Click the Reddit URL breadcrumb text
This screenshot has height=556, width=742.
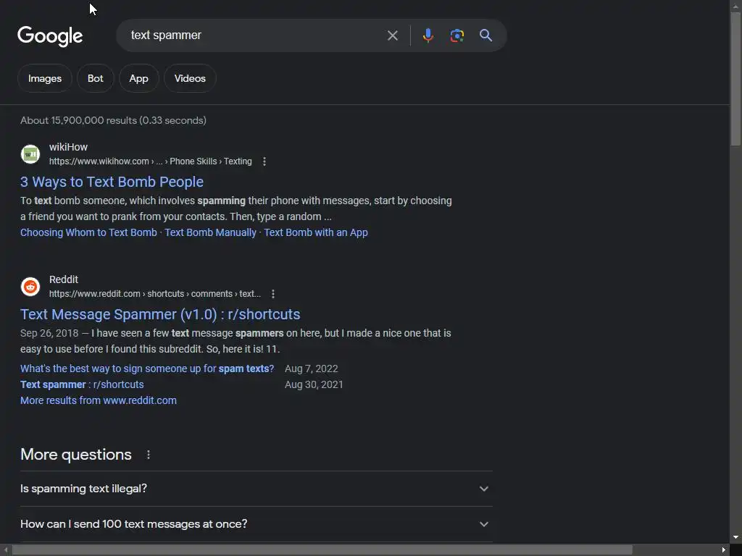(155, 294)
